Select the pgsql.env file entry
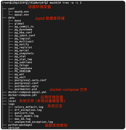This screenshot has width=126, height=130. click(22, 15)
